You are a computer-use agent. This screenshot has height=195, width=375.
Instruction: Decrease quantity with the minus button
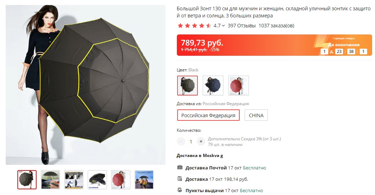coord(181,141)
